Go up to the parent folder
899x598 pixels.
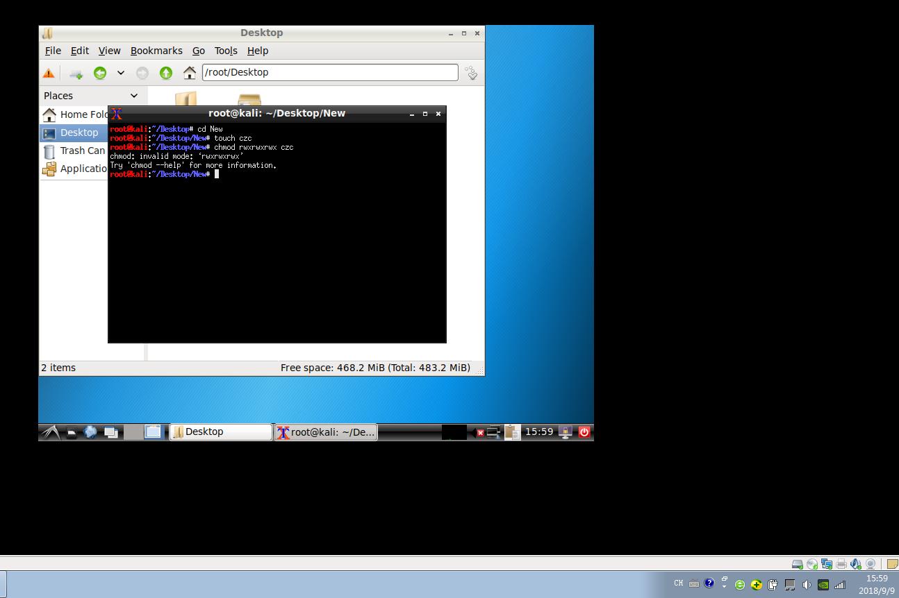(165, 73)
